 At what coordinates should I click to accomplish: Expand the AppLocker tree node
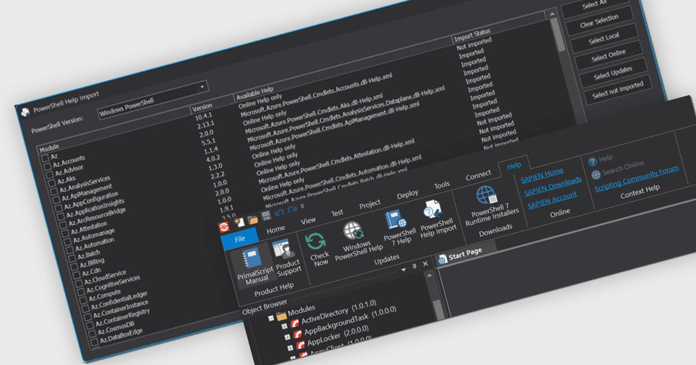point(290,348)
